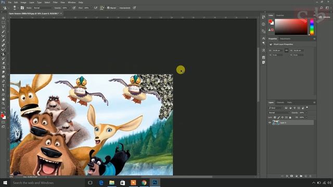Select the Hand tool
Viewport: 333px width, 187px height.
point(3,99)
